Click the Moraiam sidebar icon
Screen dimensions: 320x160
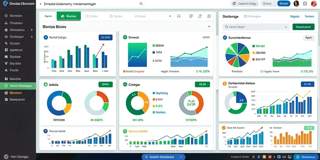[x=6, y=93]
